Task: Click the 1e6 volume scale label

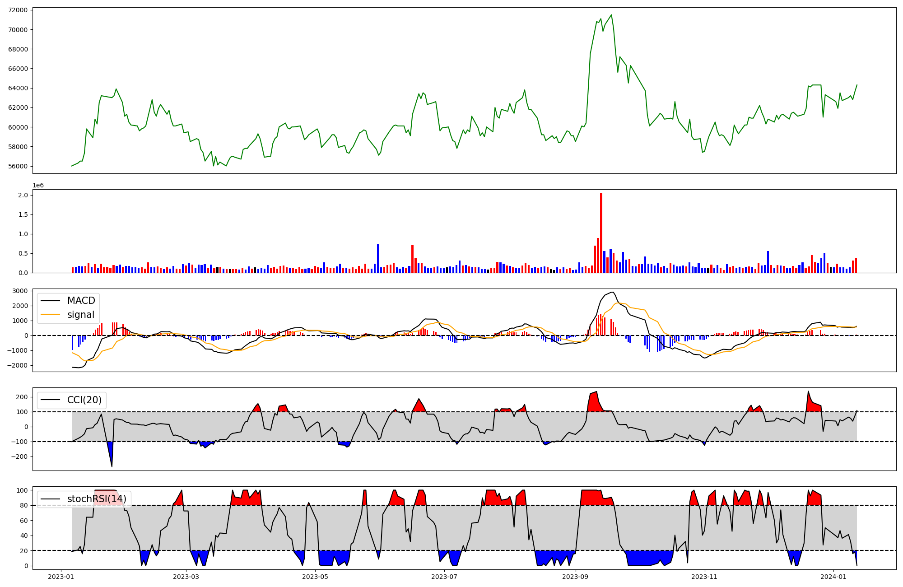Action: pyautogui.click(x=38, y=186)
